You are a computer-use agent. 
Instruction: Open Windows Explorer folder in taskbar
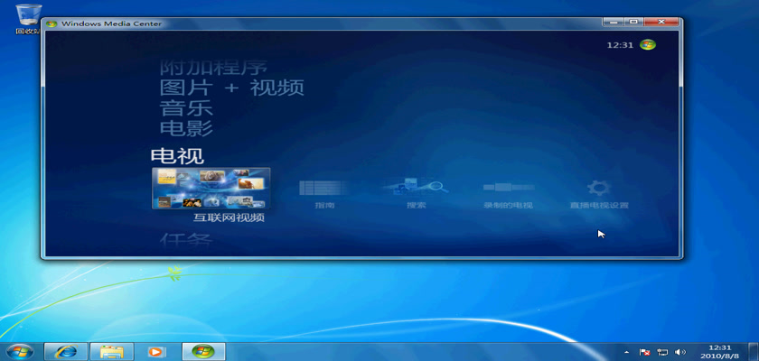click(x=111, y=351)
